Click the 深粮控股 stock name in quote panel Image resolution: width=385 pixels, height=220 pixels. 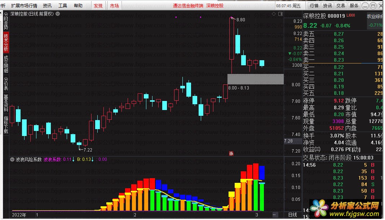[315, 16]
